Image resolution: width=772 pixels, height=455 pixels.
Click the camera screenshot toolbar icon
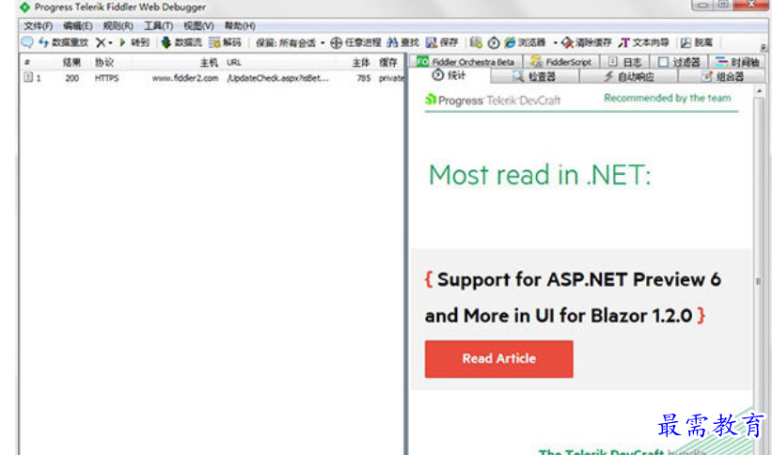(476, 43)
